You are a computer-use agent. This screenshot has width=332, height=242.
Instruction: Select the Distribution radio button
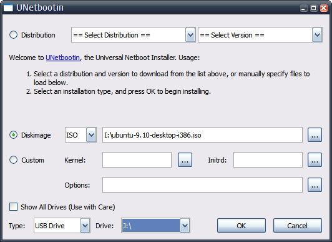click(13, 35)
